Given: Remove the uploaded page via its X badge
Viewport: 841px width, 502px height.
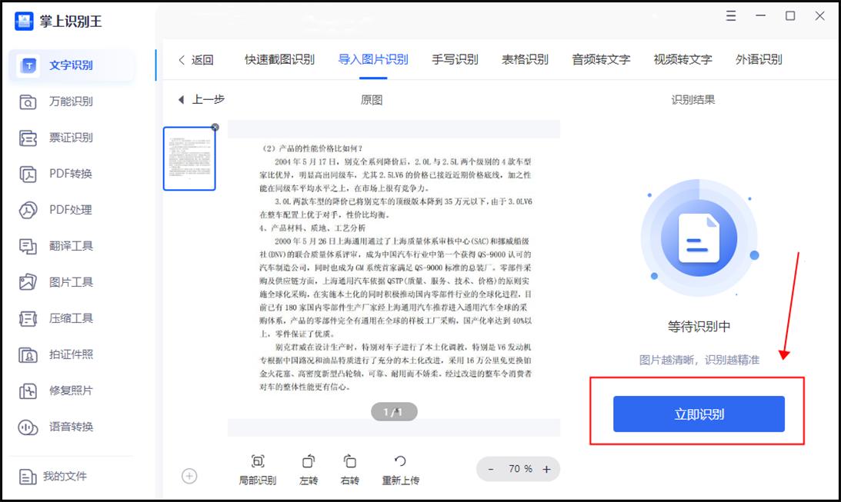Looking at the screenshot, I should 214,128.
